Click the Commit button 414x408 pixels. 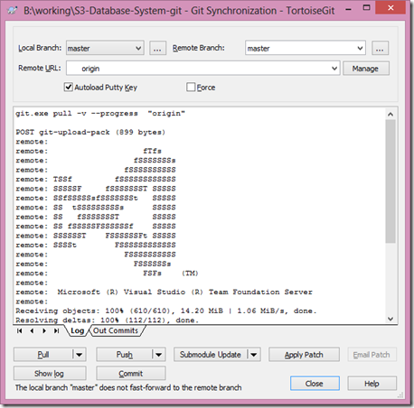[x=131, y=374]
